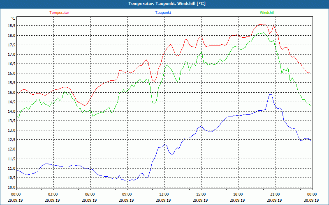Click the 13,5 y-axis value
This screenshot has height=205, width=329.
tap(12, 121)
